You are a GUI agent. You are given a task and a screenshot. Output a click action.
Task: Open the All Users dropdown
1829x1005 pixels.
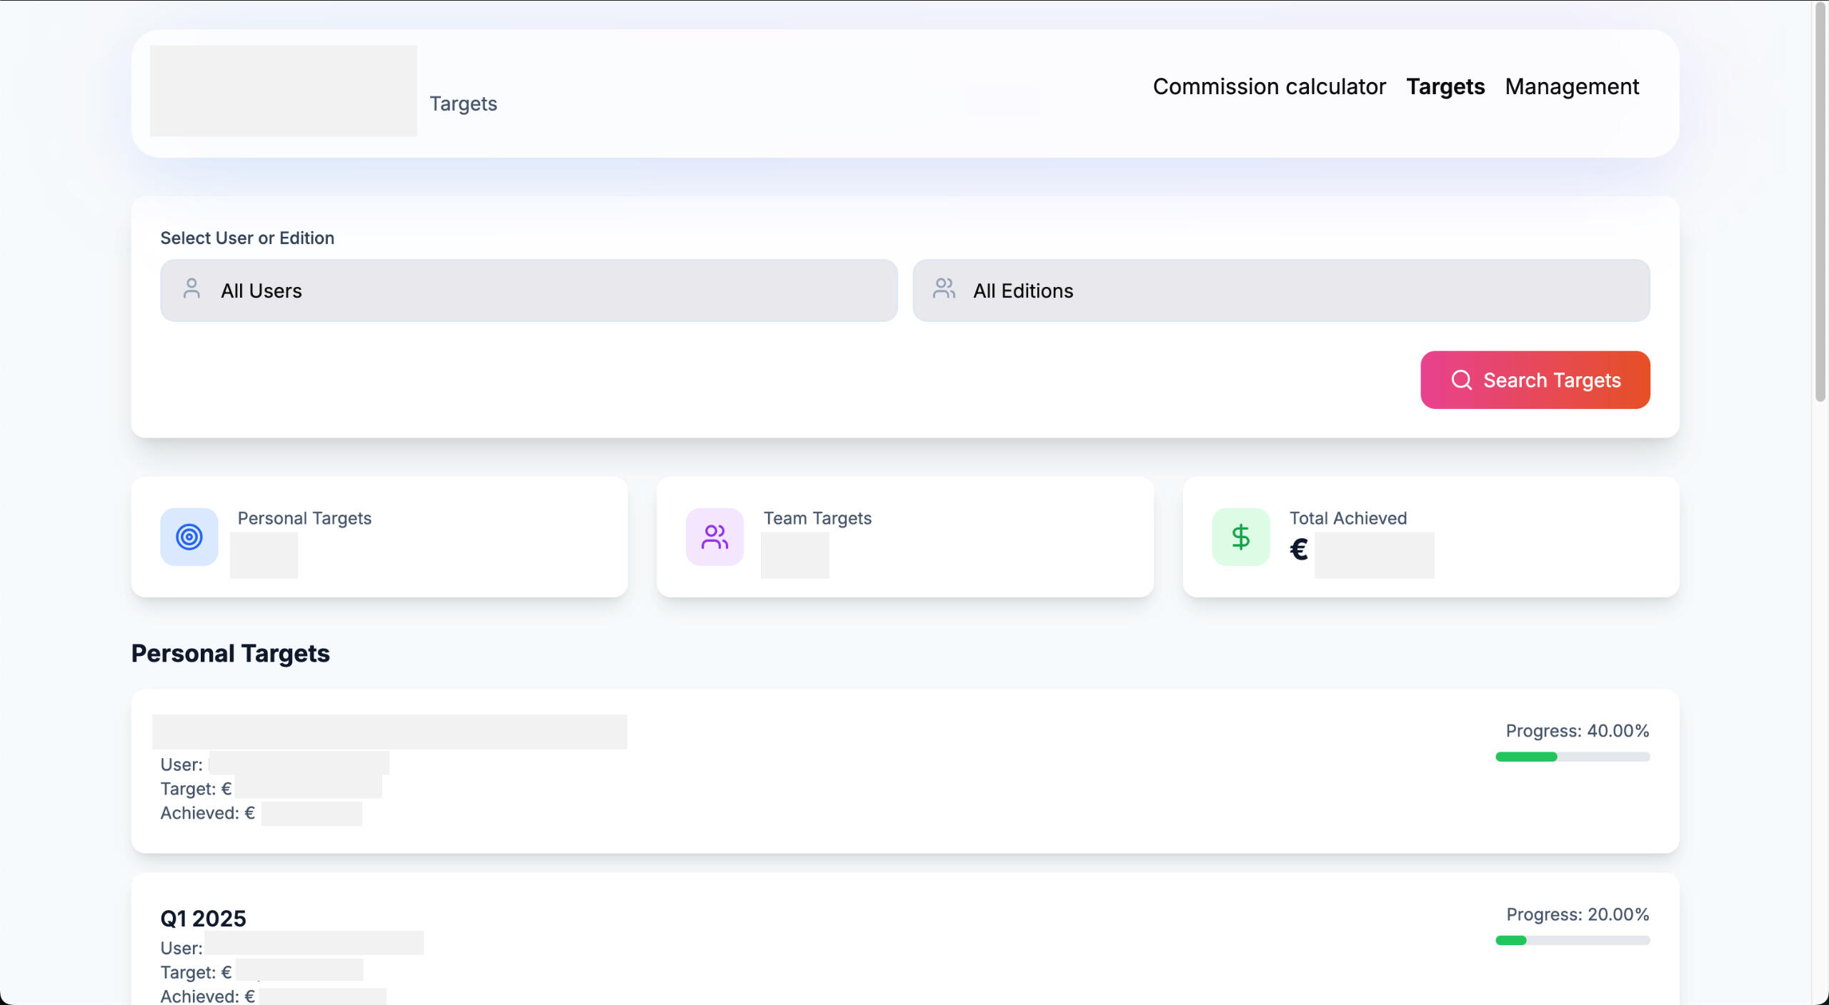tap(529, 291)
